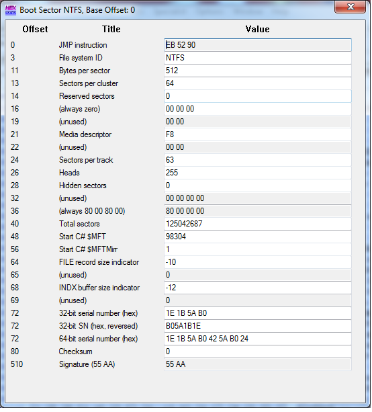Click the Offset column header
The height and width of the screenshot is (412, 372).
coord(35,29)
